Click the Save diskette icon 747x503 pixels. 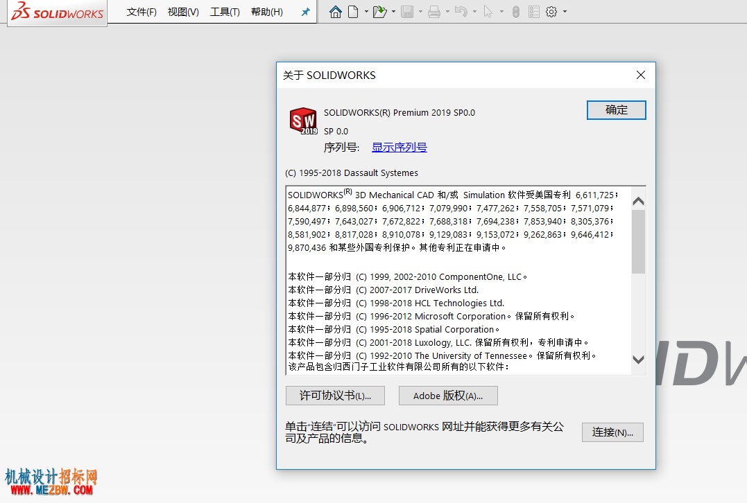pos(407,12)
